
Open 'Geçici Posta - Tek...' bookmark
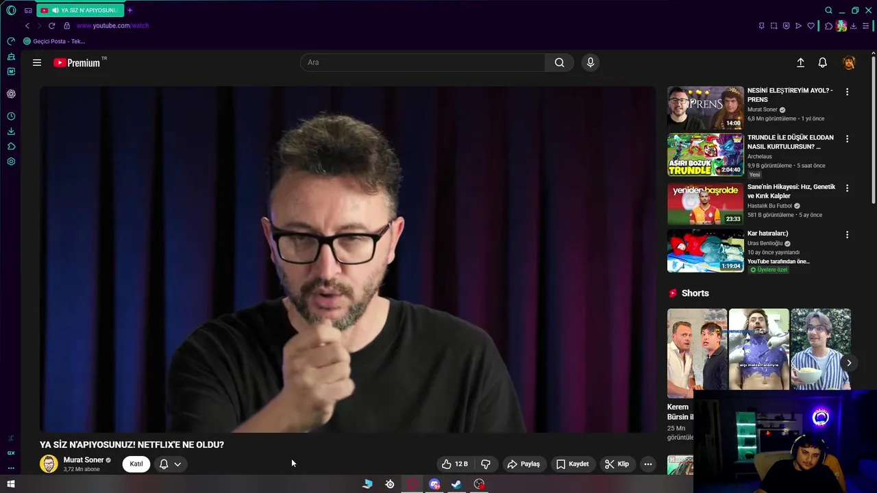pyautogui.click(x=54, y=41)
